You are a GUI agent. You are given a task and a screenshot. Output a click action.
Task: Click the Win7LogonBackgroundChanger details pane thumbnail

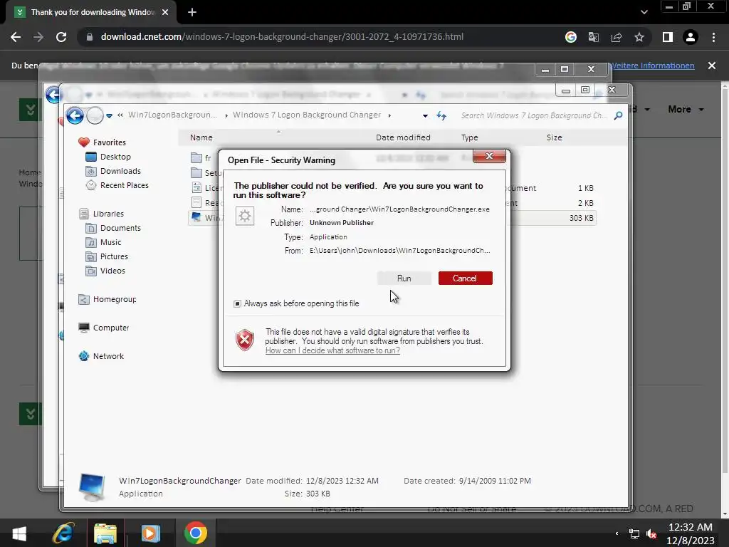click(92, 486)
